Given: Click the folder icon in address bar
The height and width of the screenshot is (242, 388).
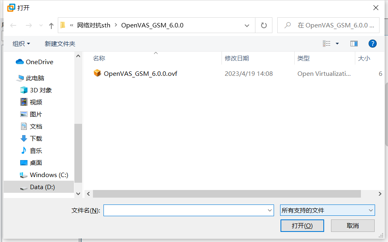Looking at the screenshot, I should tap(63, 25).
